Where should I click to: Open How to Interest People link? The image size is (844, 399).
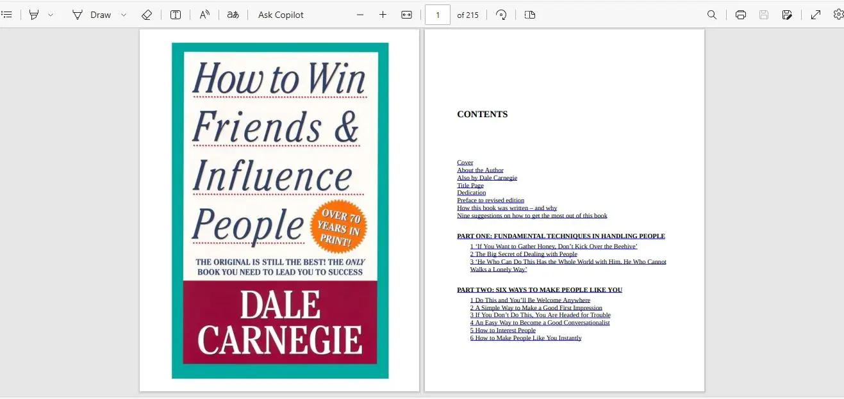pyautogui.click(x=503, y=330)
